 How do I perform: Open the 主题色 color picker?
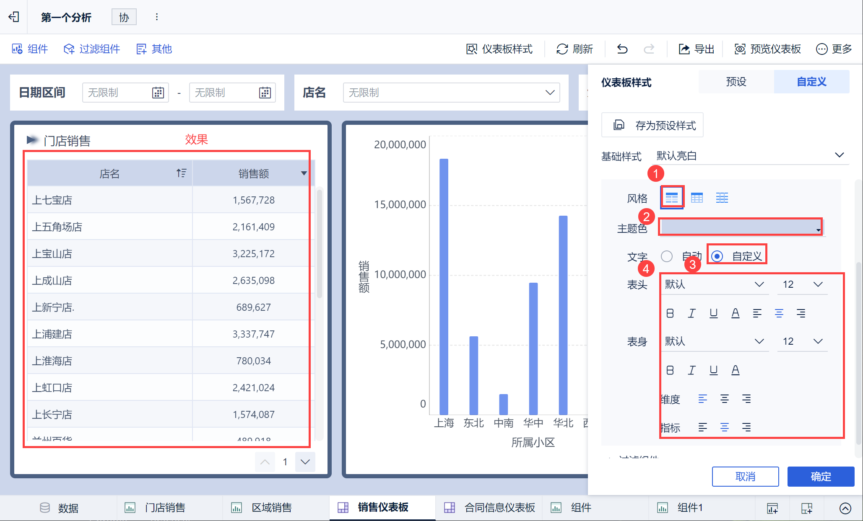pos(740,227)
